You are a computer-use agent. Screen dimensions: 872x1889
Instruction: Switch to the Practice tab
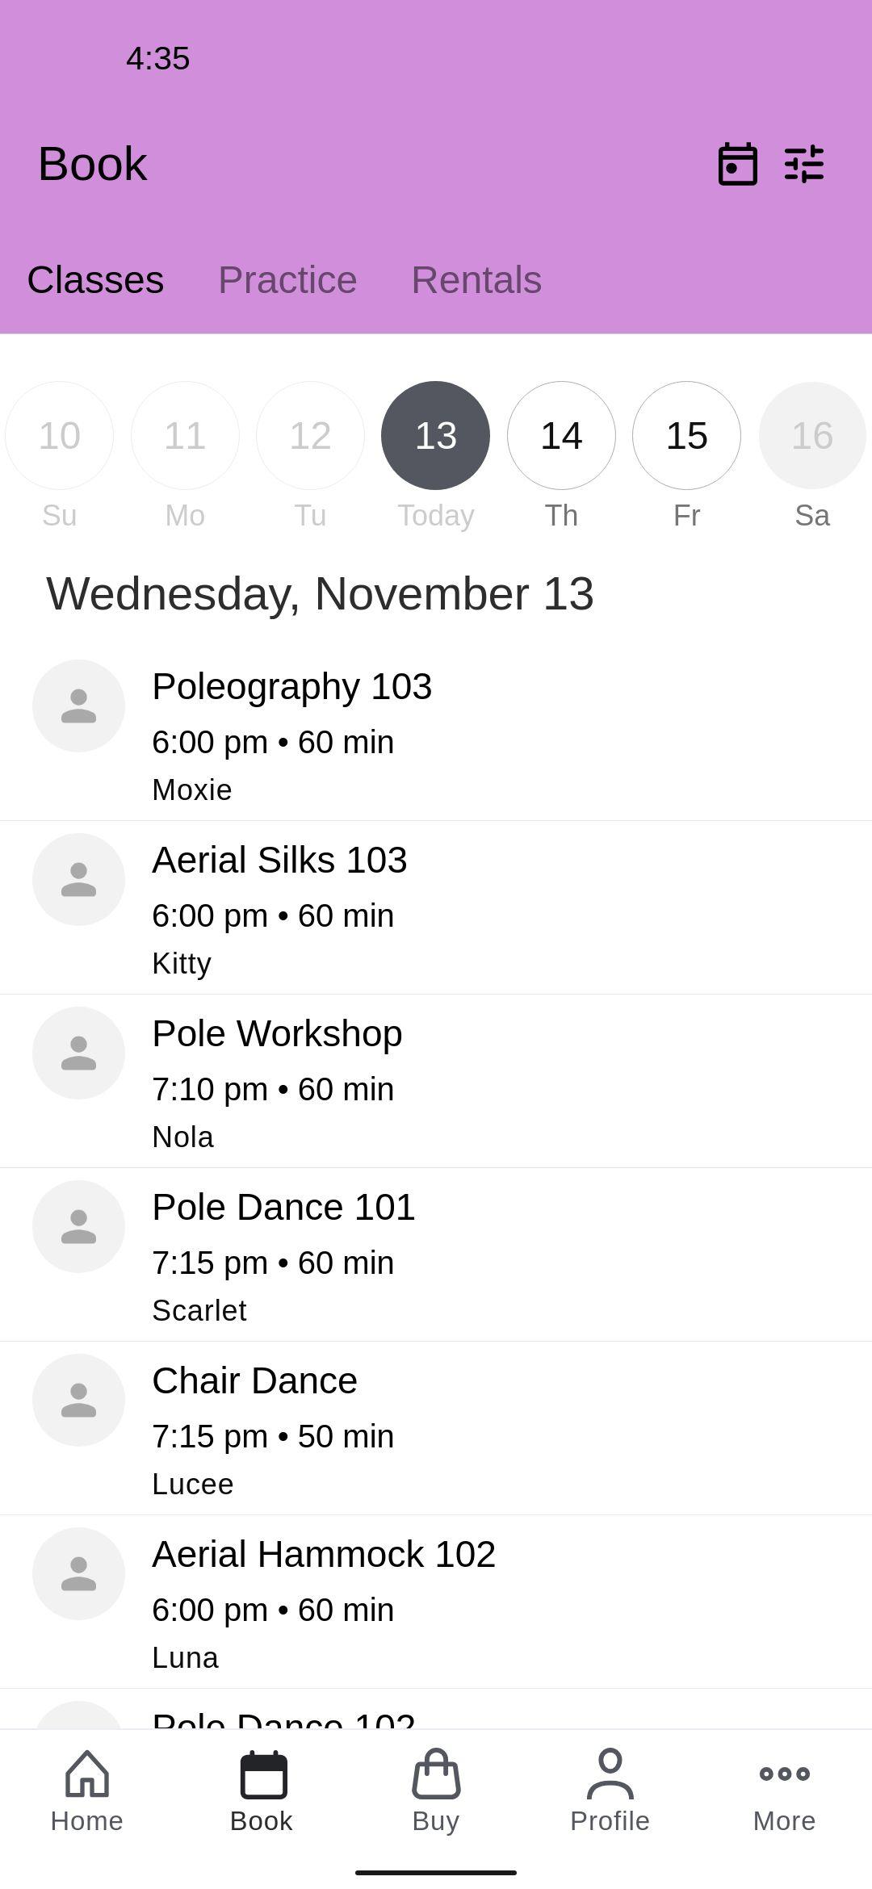[x=287, y=280]
